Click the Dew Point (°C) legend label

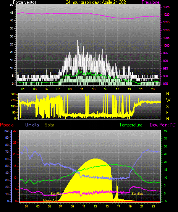[x=163, y=125]
